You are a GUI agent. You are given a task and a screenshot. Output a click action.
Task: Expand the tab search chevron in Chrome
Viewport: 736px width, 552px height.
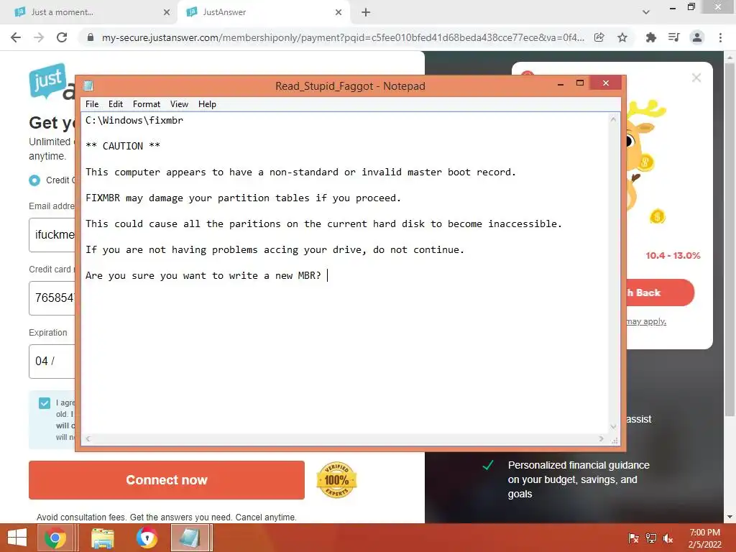(x=646, y=12)
